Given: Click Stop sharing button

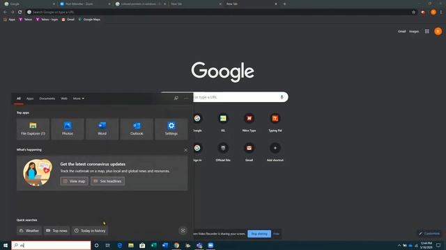Looking at the screenshot, I should (x=259, y=233).
